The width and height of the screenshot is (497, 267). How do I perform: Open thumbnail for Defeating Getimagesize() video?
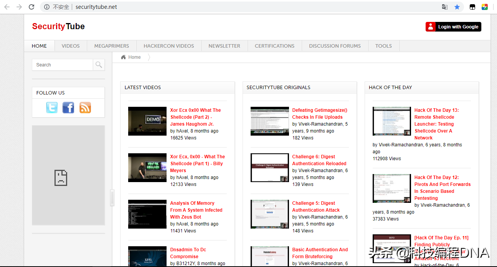(270, 121)
